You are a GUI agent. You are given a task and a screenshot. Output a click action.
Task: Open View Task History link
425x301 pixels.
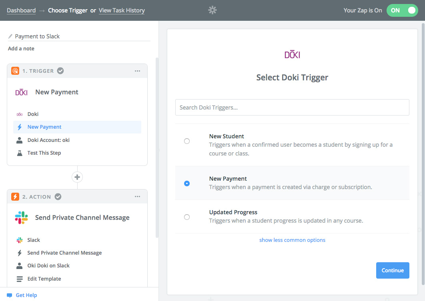(x=122, y=10)
